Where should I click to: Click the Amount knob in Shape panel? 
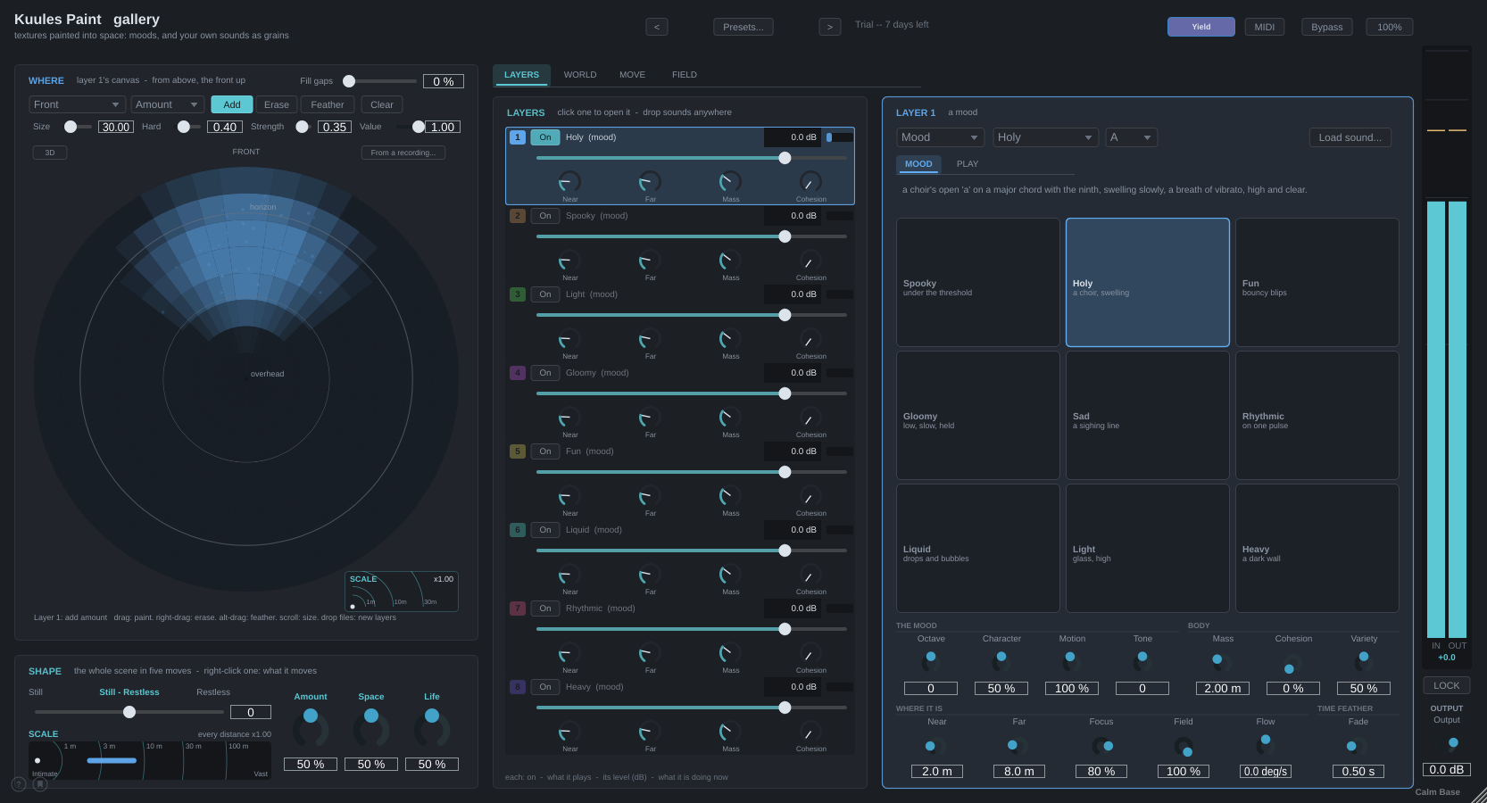[x=311, y=729]
